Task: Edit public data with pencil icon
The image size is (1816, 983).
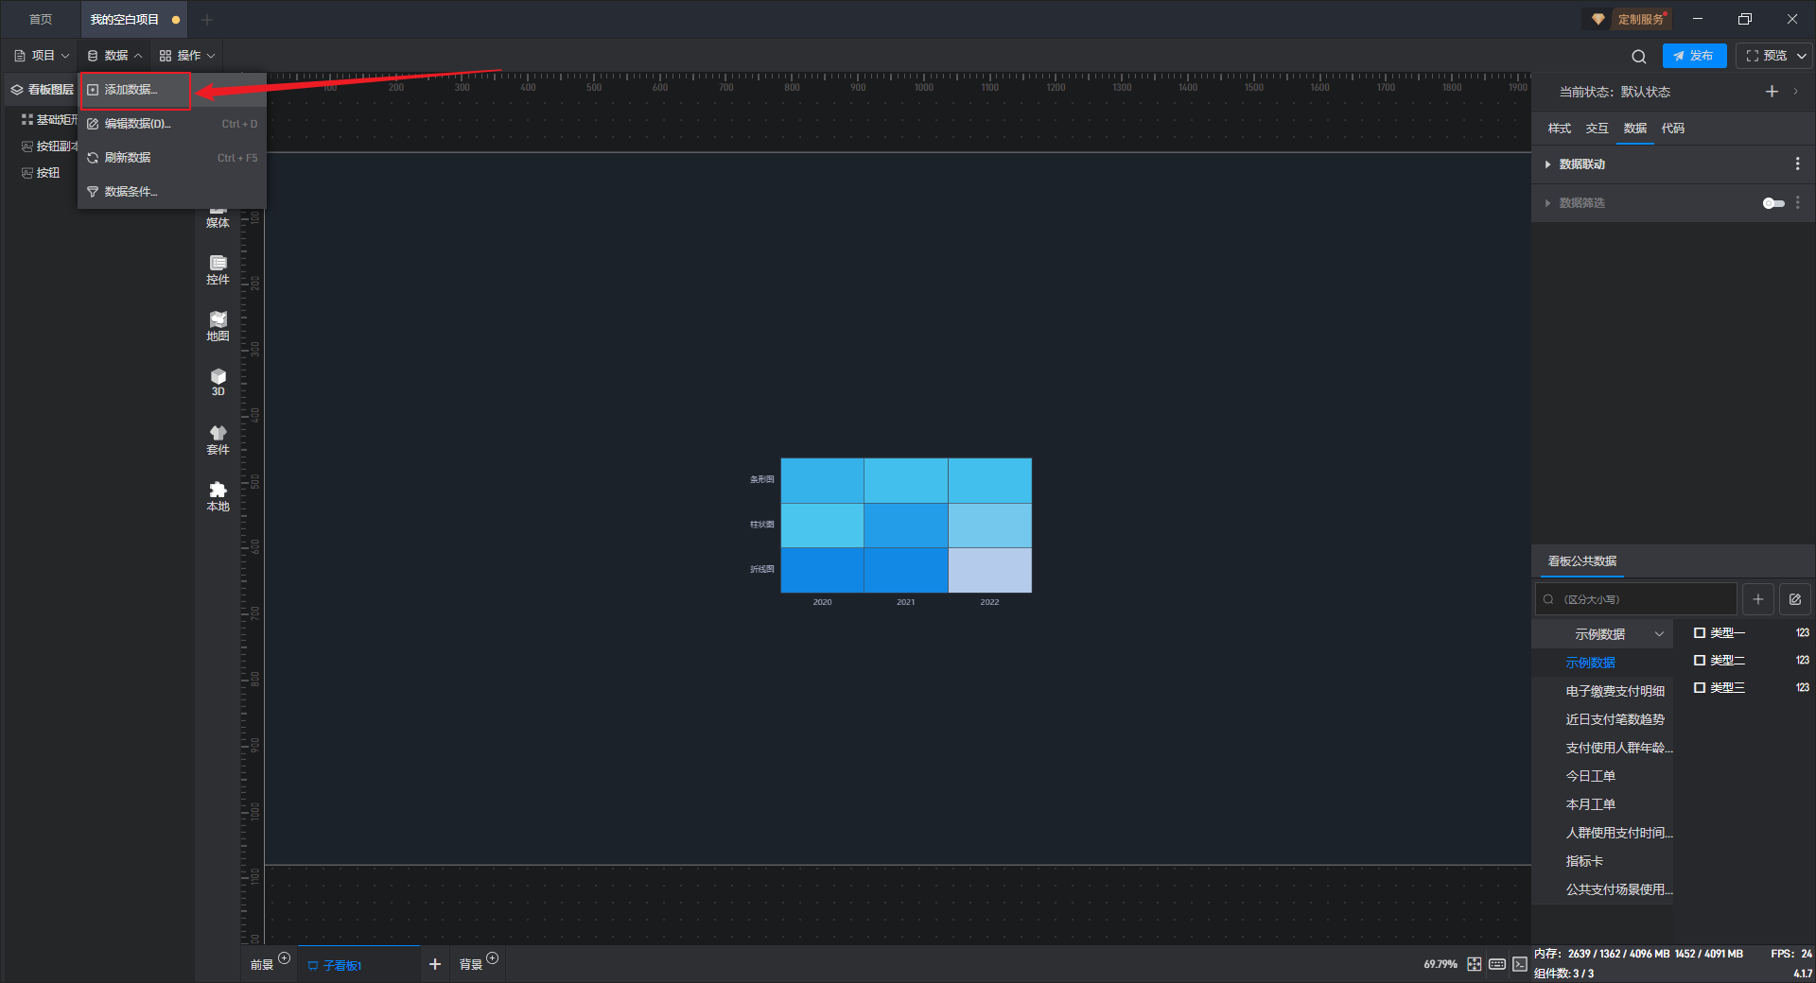Action: click(x=1795, y=599)
